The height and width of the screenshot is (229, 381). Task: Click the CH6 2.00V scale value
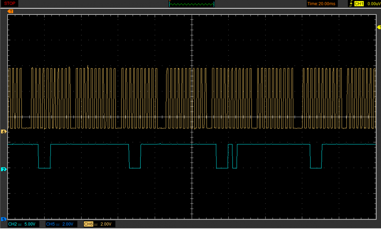[107, 224]
